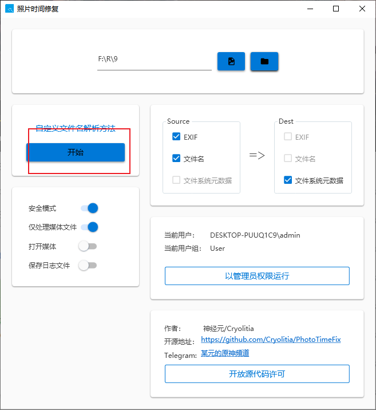Open 自定义文件名解析方法 link
Image resolution: width=376 pixels, height=410 pixels.
point(76,128)
